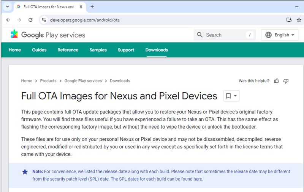Click the browser back arrow
This screenshot has width=304, height=192.
tap(8, 20)
